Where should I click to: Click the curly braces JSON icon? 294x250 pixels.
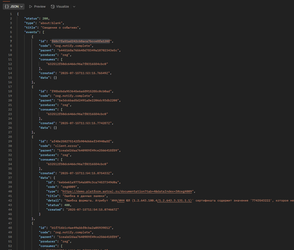click(x=7, y=7)
